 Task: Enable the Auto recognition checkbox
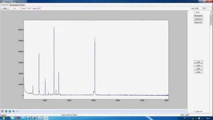click(194, 12)
